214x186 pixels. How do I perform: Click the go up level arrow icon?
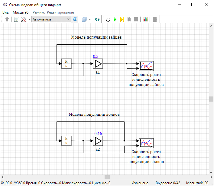pos(7,19)
